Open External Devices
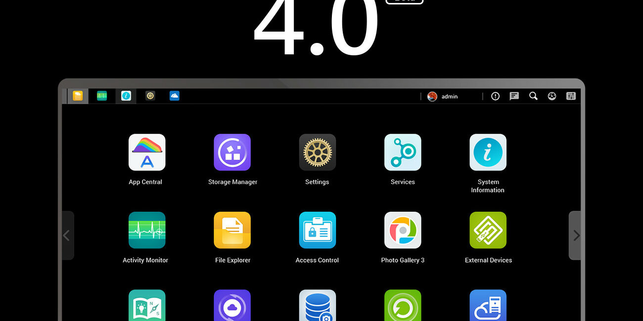 pos(488,230)
